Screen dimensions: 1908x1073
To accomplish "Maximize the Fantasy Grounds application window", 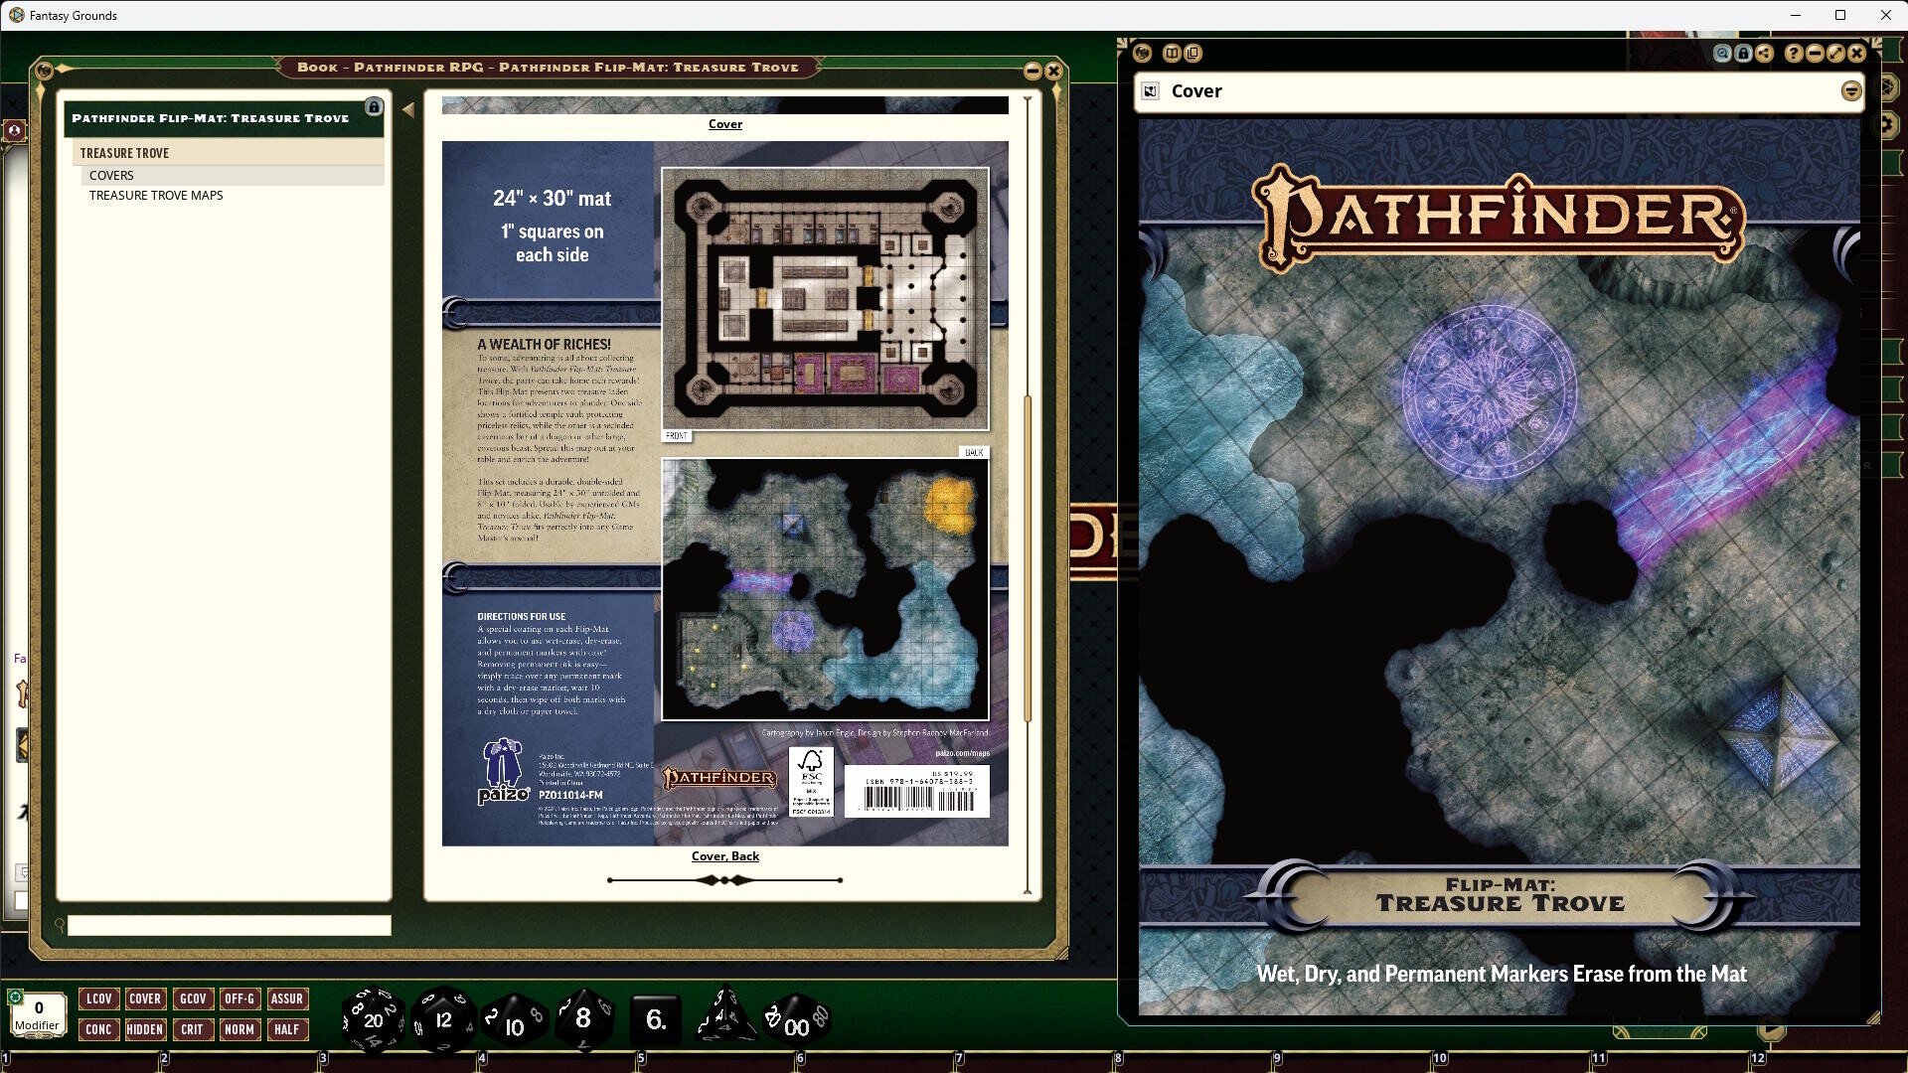I will tap(1840, 15).
